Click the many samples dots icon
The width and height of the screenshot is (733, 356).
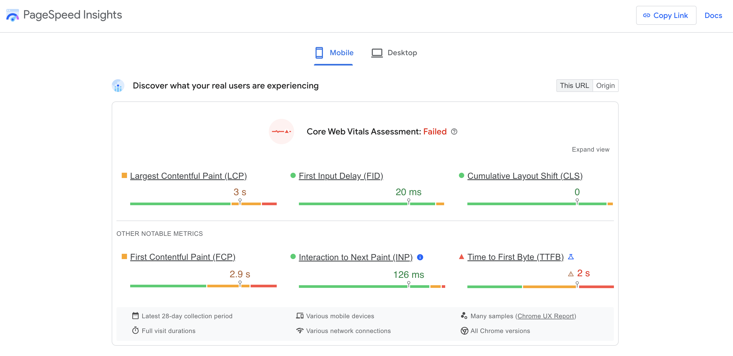coord(464,316)
